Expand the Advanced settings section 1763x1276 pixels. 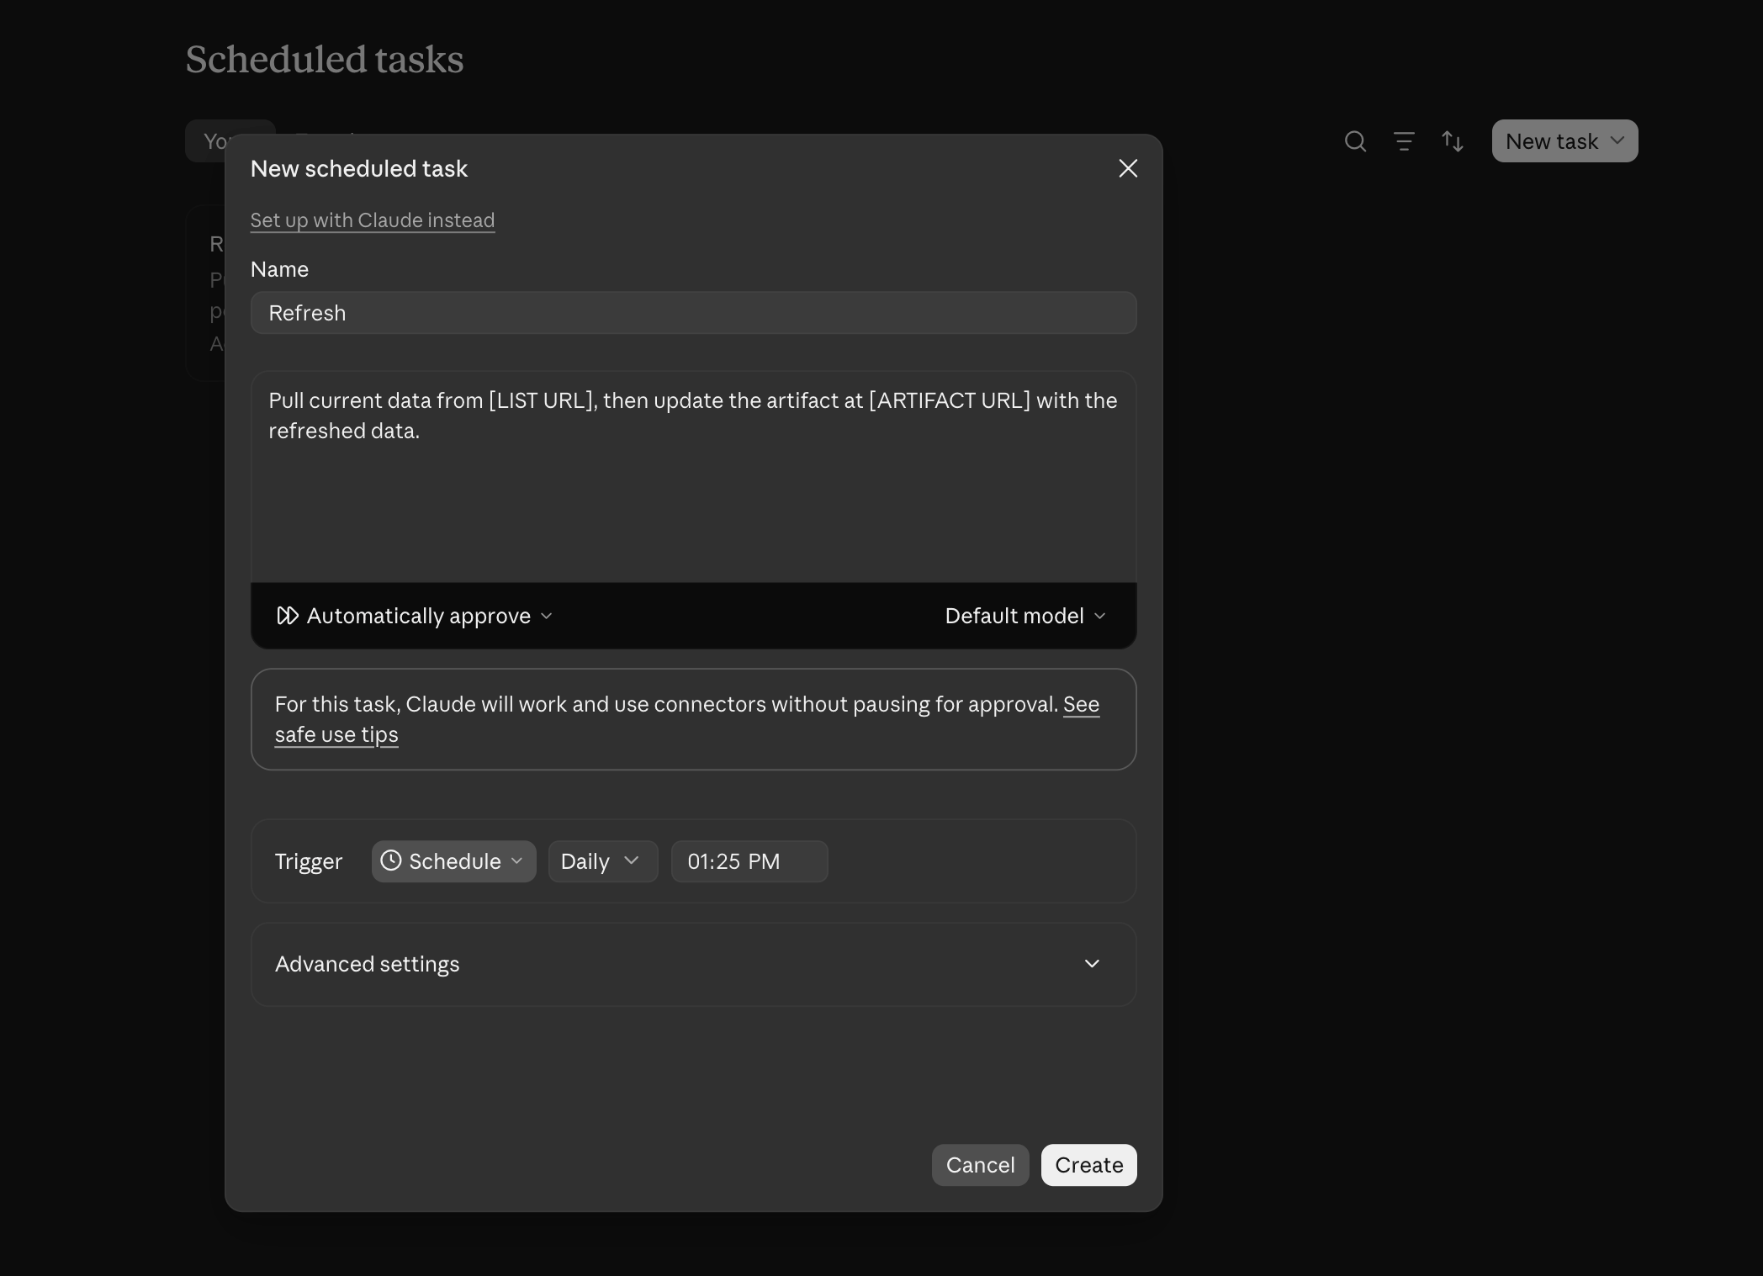point(693,964)
